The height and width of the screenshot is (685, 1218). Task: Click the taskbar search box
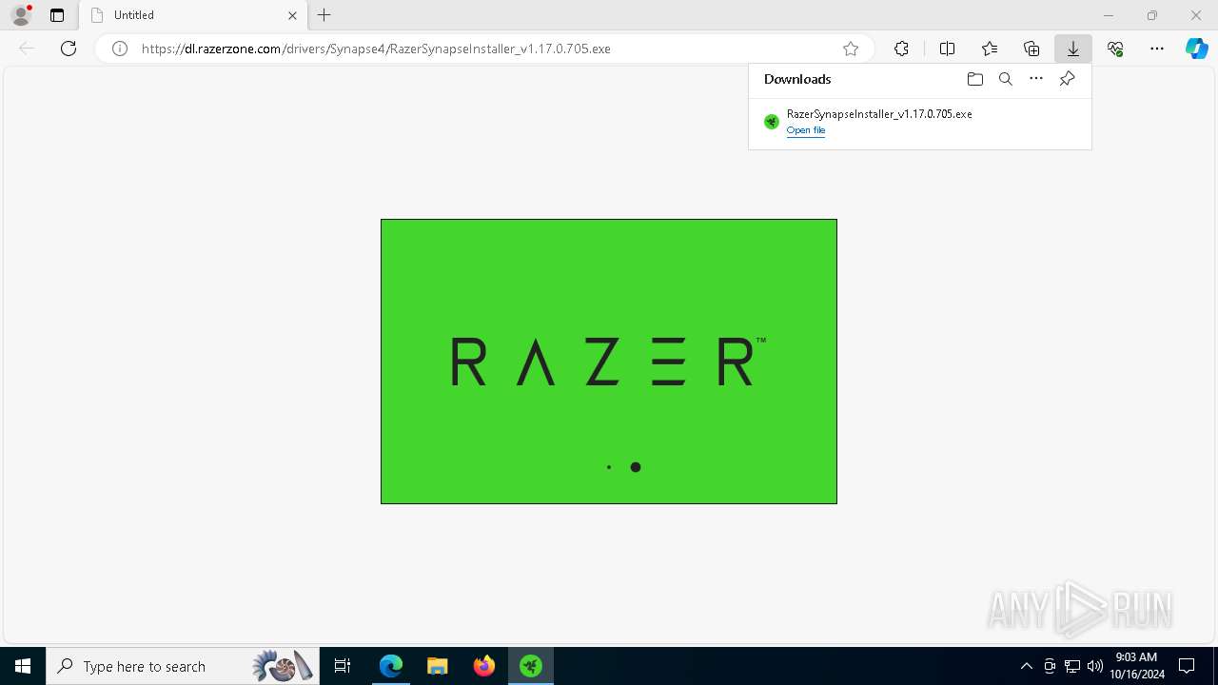click(182, 666)
